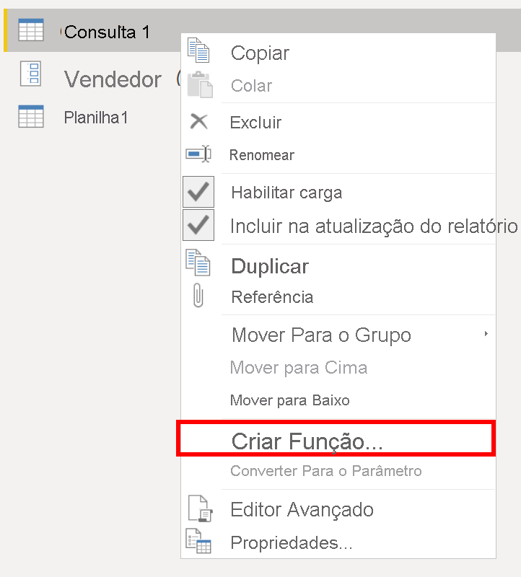The image size is (521, 577).
Task: Pick the Renomear menu entry
Action: [261, 155]
